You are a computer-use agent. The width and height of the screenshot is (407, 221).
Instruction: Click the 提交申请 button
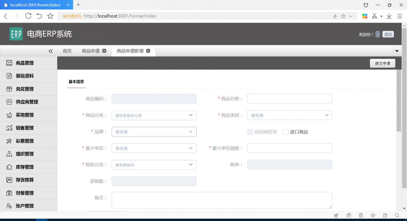[x=383, y=63]
